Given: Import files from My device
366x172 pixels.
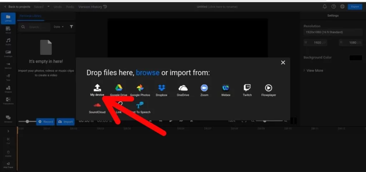Looking at the screenshot, I should click(97, 90).
